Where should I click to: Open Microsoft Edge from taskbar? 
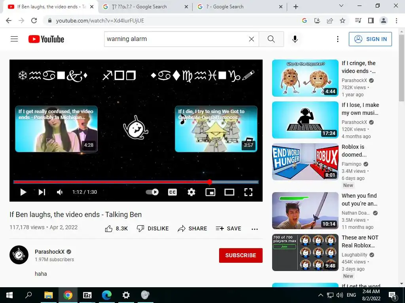pyautogui.click(x=106, y=295)
